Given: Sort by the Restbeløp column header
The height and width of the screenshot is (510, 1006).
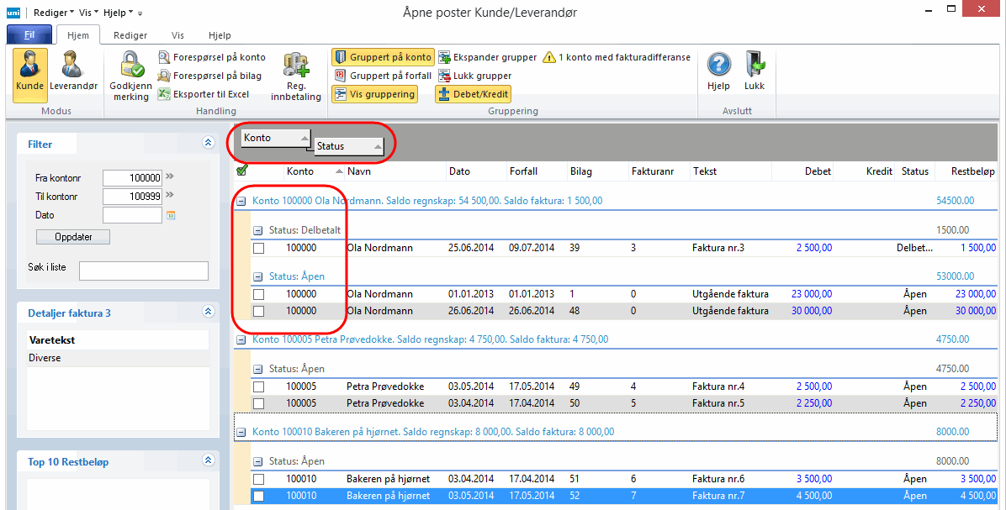Looking at the screenshot, I should (973, 171).
